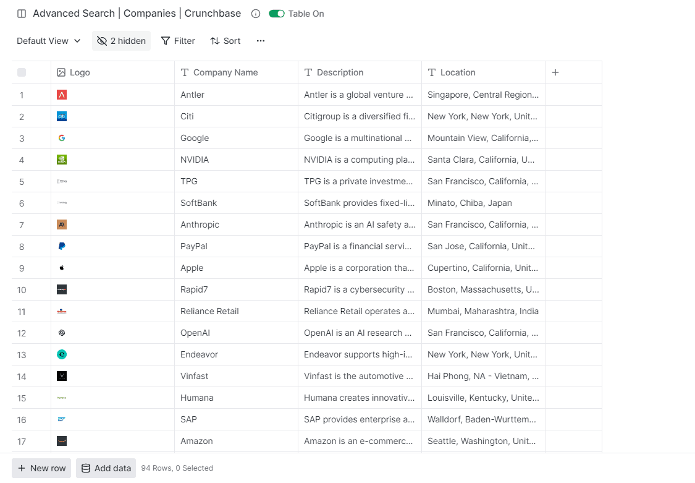This screenshot has width=695, height=483.
Task: Click the sidebar panel toggle icon
Action: [x=21, y=14]
